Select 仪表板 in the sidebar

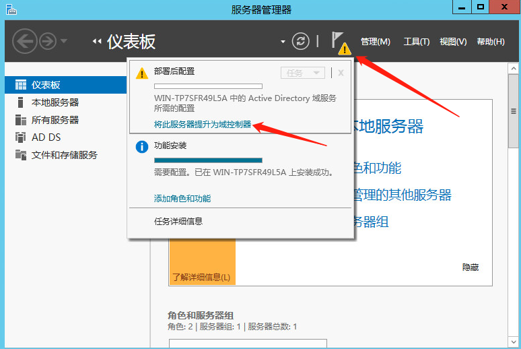66,85
